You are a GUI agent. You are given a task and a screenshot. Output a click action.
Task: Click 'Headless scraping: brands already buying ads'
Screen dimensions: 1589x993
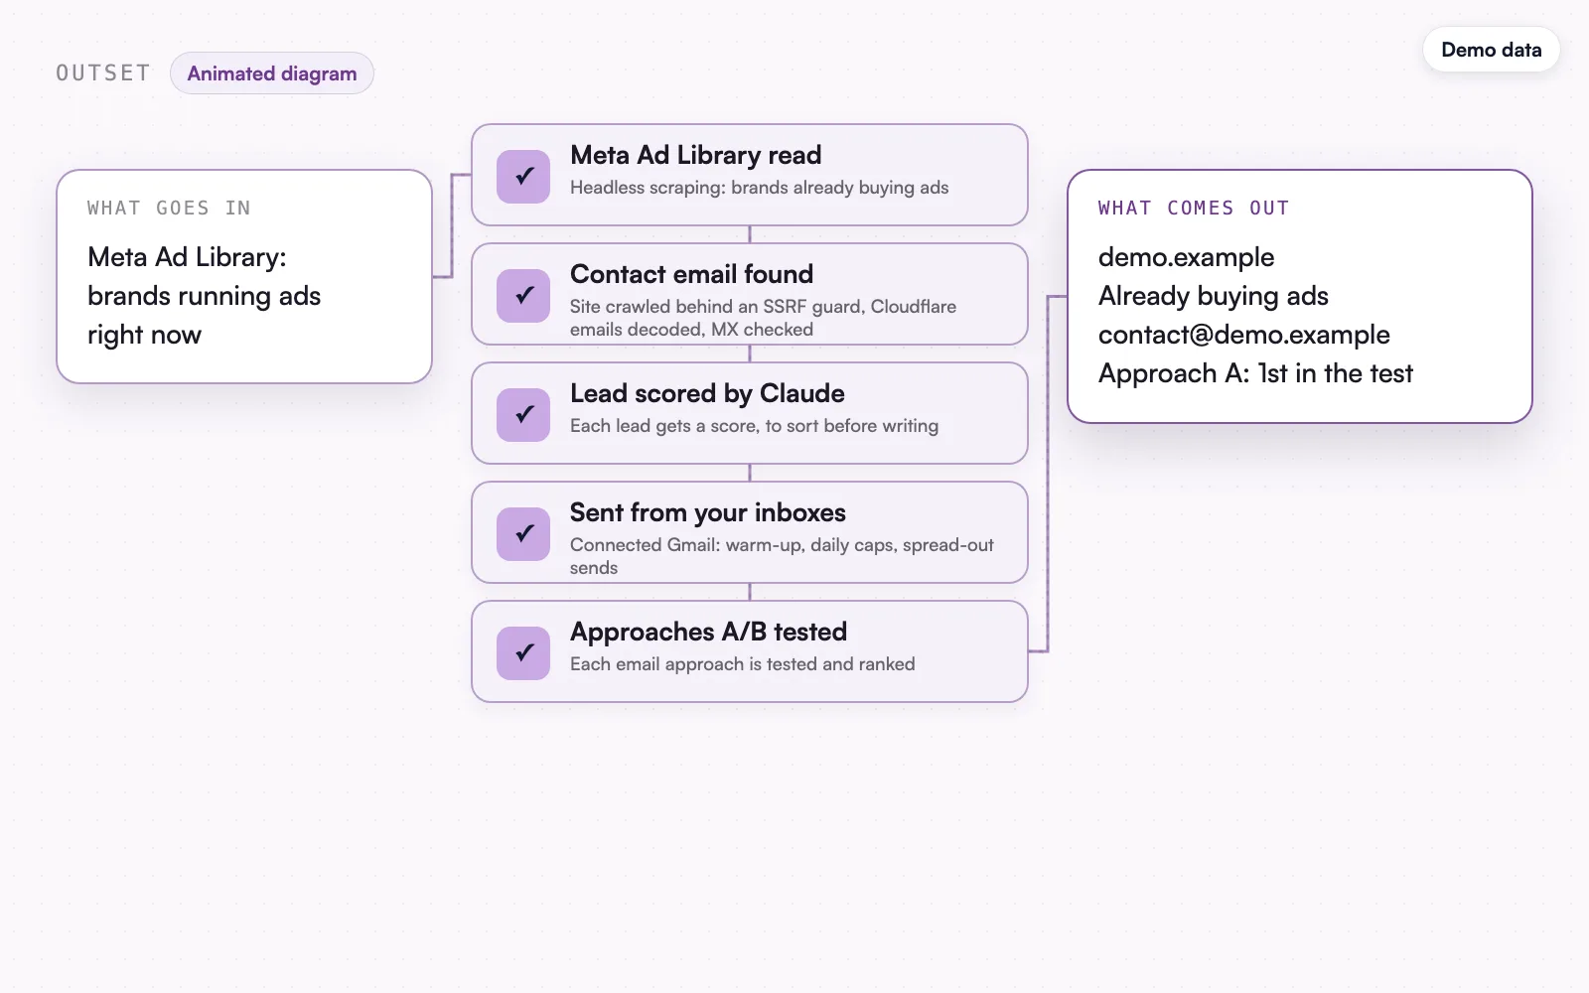point(760,188)
